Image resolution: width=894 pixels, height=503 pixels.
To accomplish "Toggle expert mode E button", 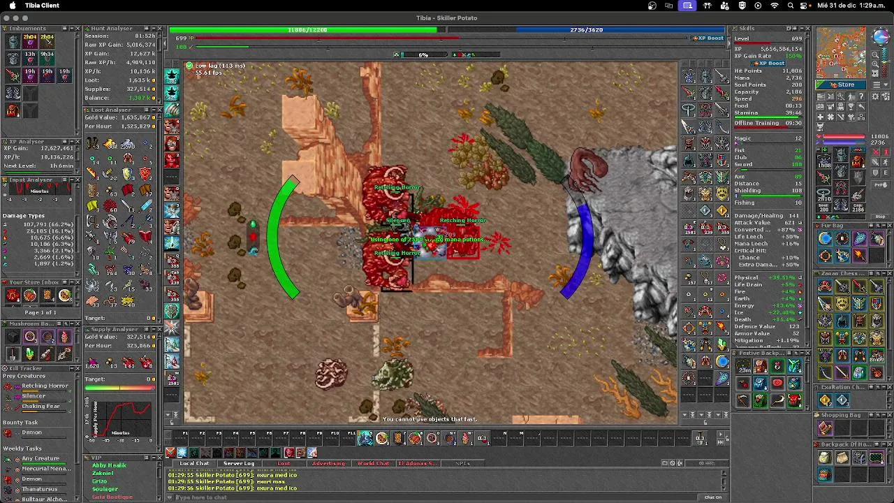I will [x=886, y=173].
